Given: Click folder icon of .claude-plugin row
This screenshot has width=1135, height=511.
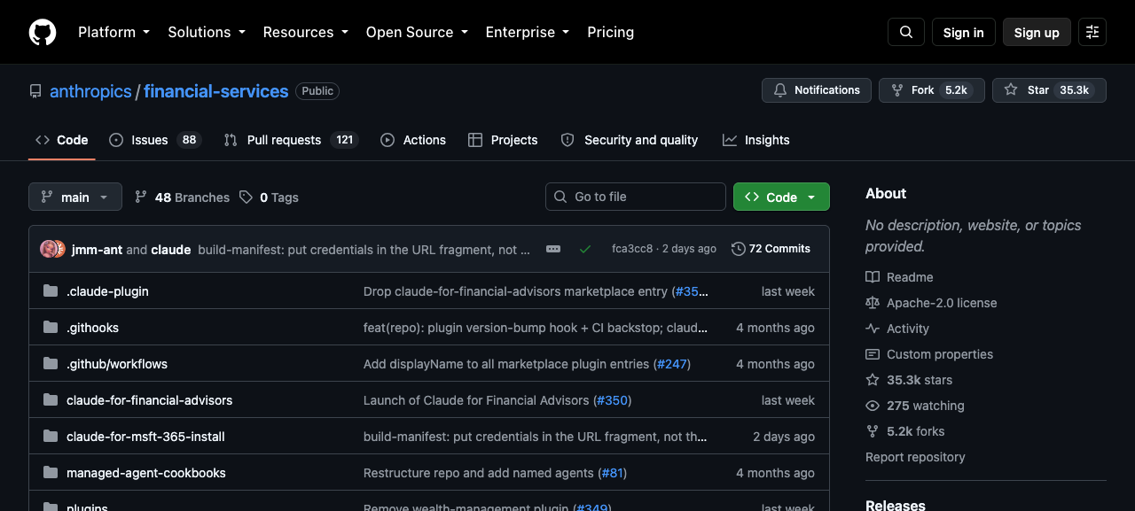Looking at the screenshot, I should (x=51, y=291).
